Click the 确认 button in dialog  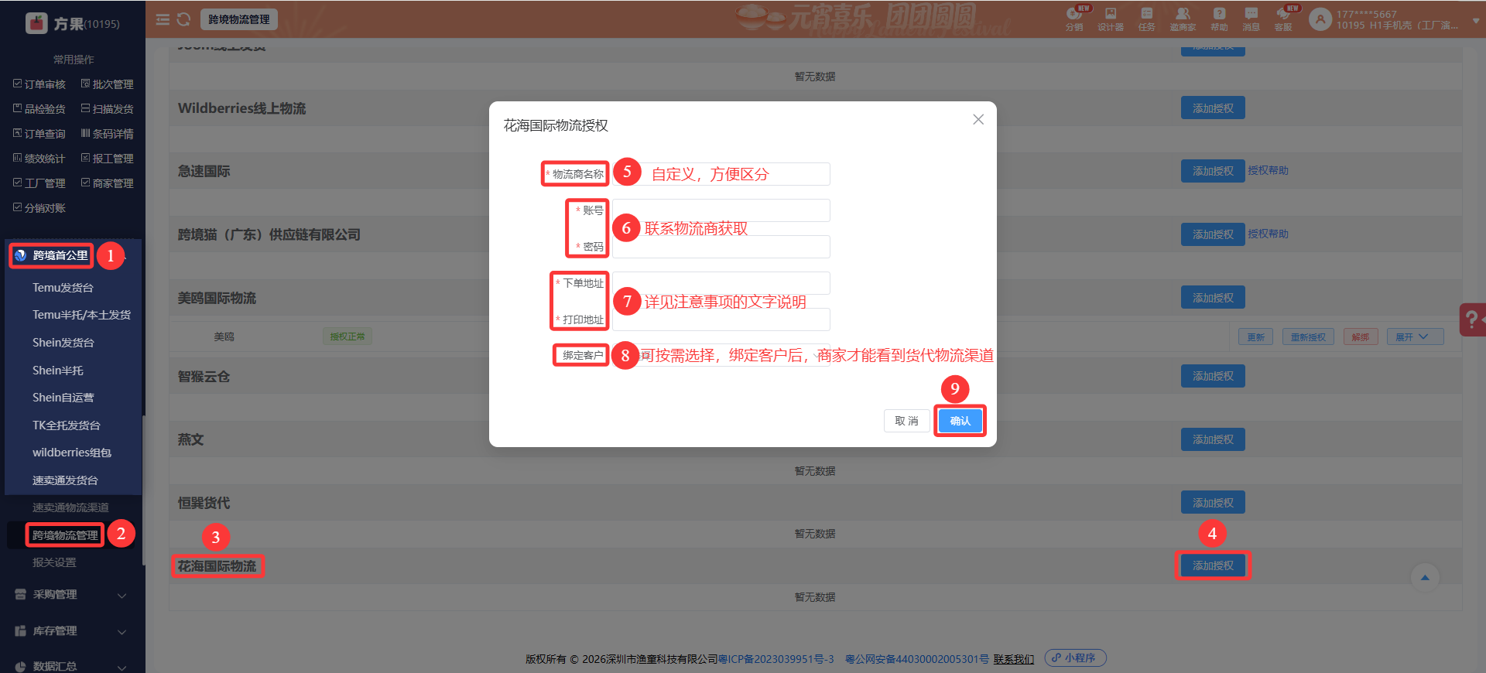[960, 421]
